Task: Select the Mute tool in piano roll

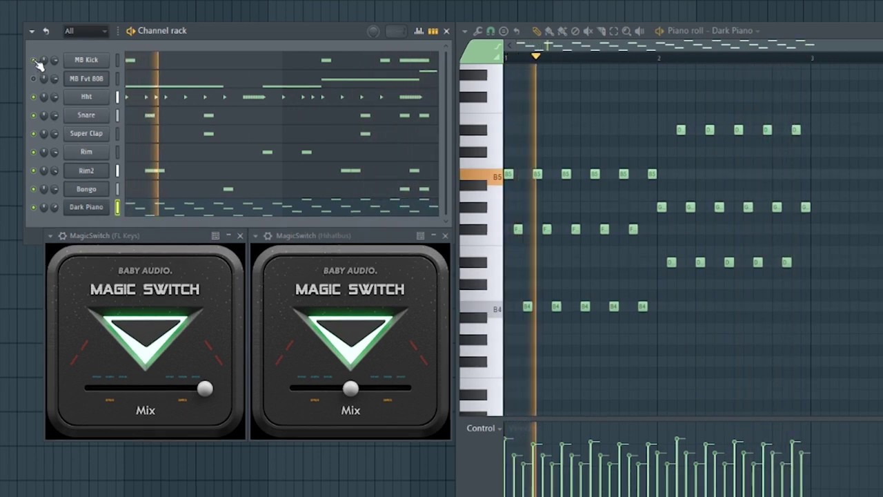Action: click(588, 31)
